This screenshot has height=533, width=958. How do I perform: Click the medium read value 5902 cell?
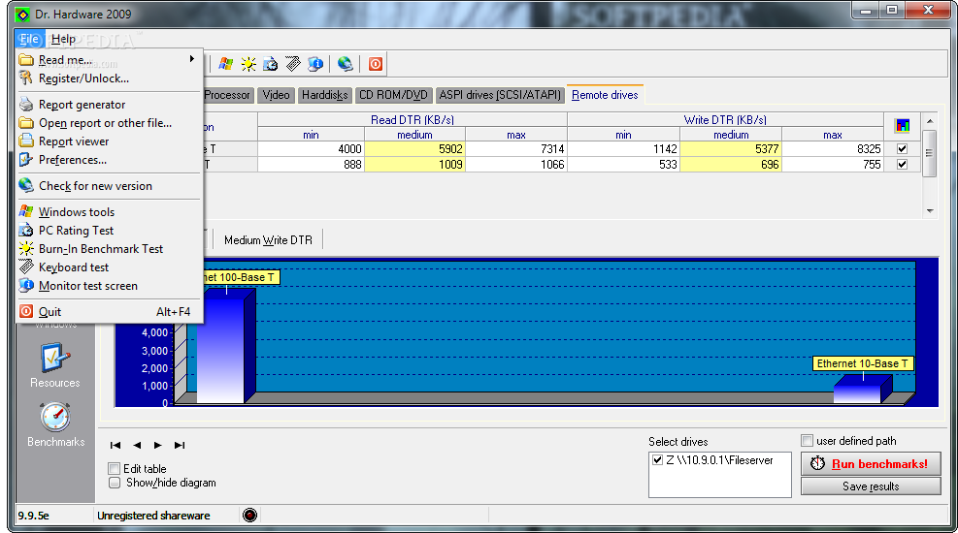[414, 149]
